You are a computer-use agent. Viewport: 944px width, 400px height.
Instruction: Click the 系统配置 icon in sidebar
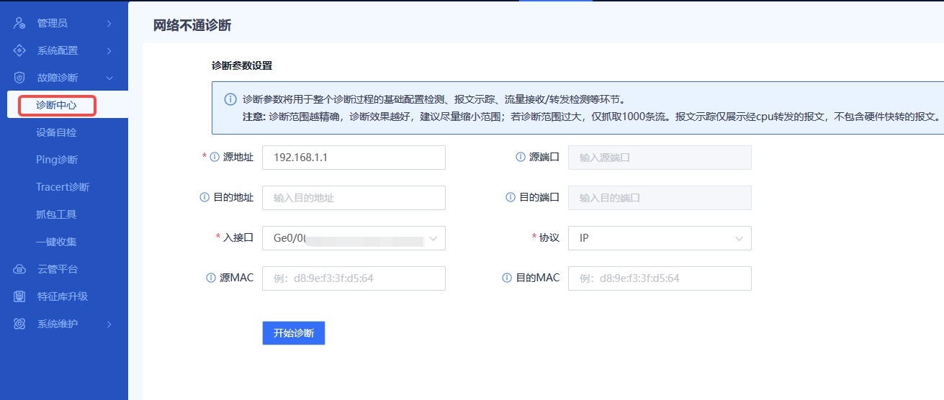pyautogui.click(x=20, y=50)
